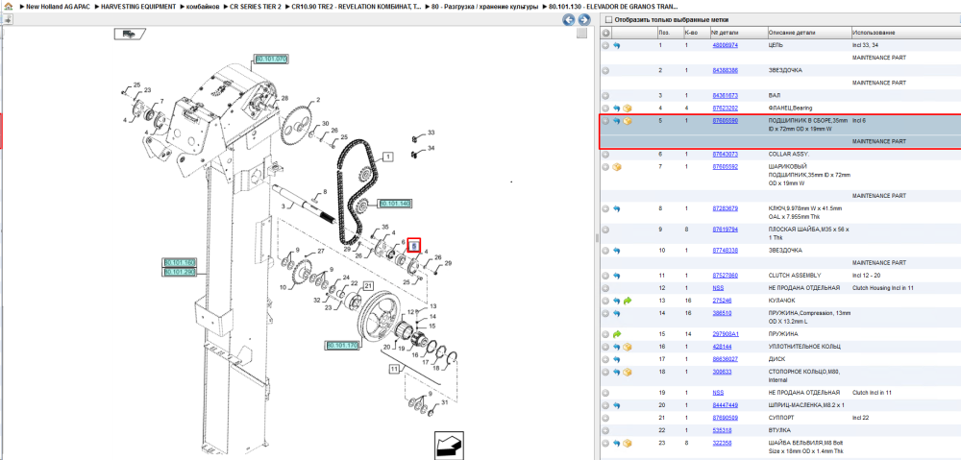Click diagram reference label 80.101.290

click(179, 272)
